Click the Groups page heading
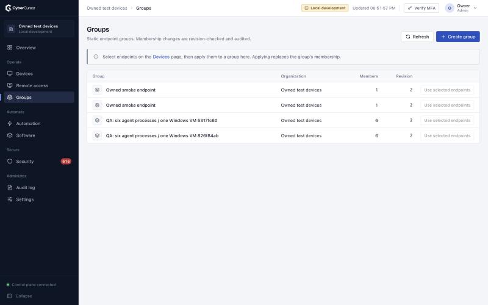 (x=98, y=29)
